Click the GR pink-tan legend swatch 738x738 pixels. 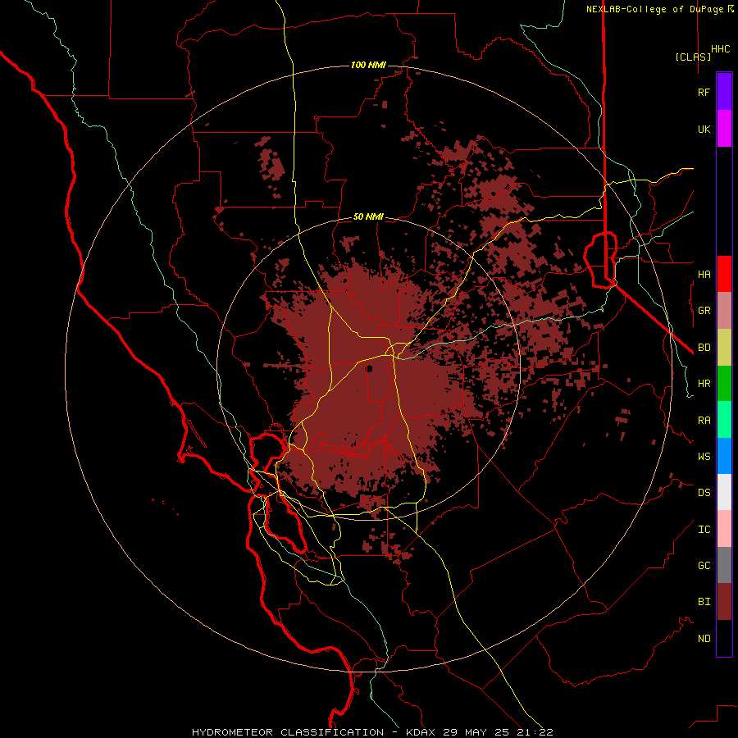click(724, 311)
